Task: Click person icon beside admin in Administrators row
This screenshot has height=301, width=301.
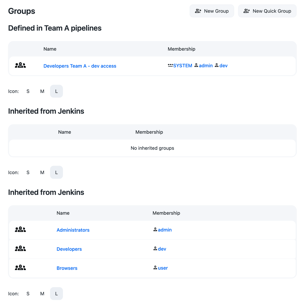Action: tap(155, 230)
